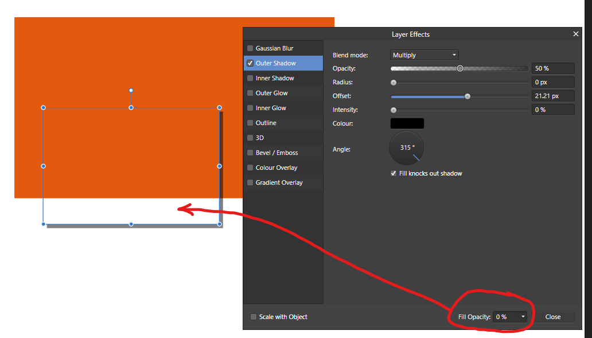
Task: Select the Inner Glow effect
Action: tap(271, 108)
